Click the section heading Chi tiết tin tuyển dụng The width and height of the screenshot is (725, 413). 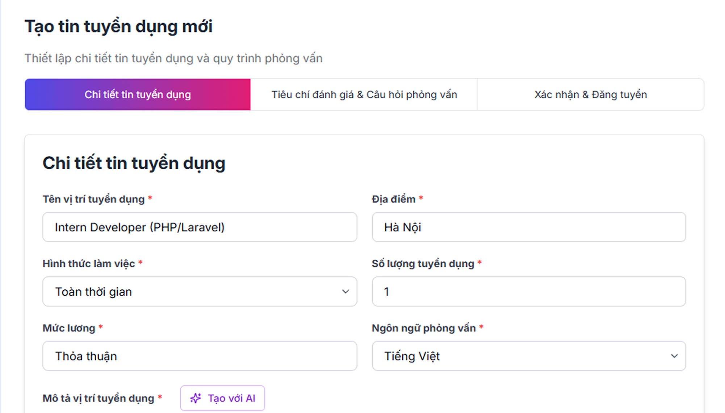tap(134, 163)
